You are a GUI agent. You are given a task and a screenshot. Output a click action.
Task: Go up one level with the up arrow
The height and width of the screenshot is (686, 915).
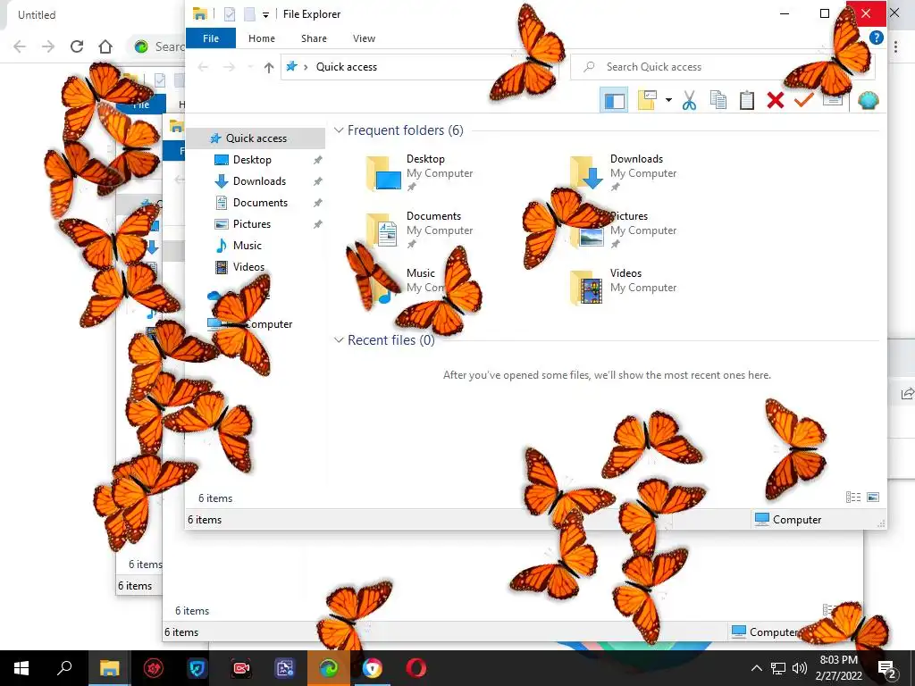click(268, 67)
